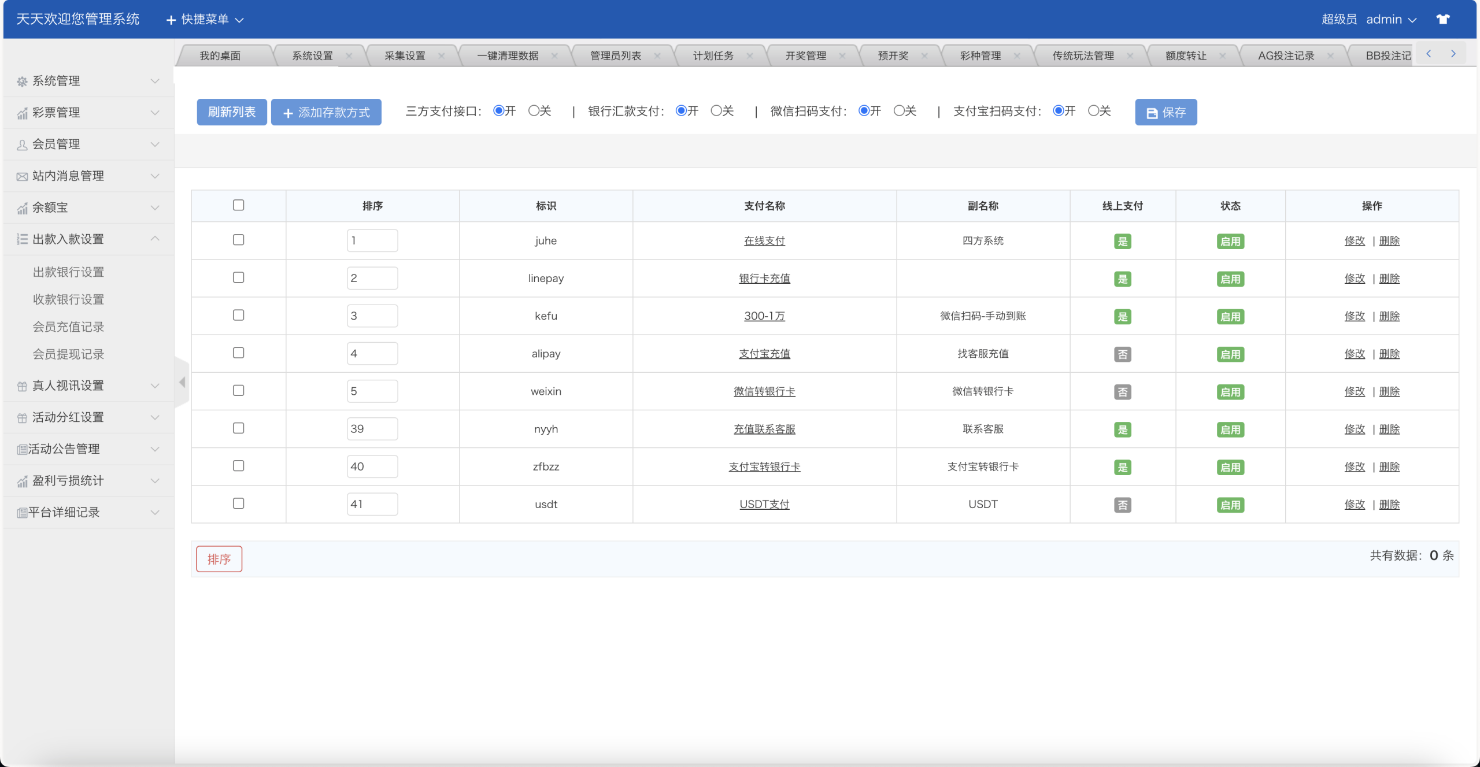This screenshot has height=767, width=1480.
Task: Turn off 微信扫码支付 with the 关 radio
Action: click(x=898, y=110)
